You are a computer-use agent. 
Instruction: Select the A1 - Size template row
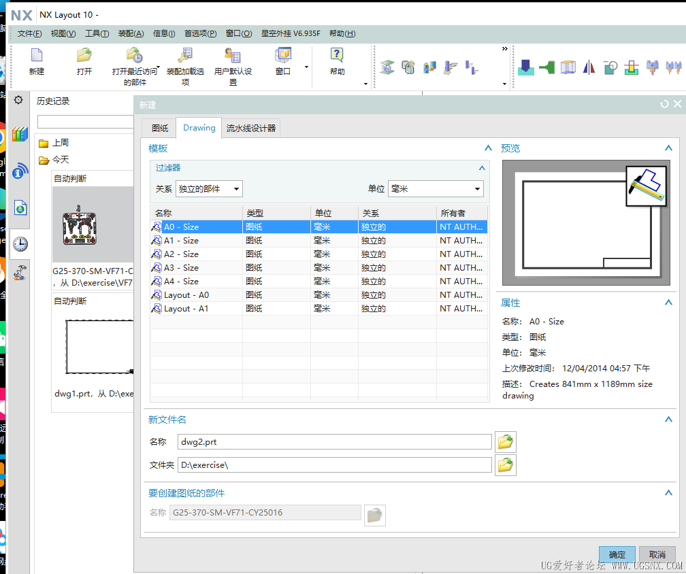point(319,241)
